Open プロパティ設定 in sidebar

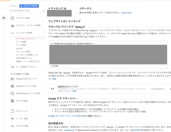pos(23,18)
